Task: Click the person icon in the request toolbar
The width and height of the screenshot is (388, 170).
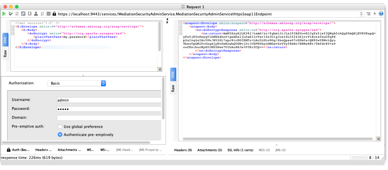Action: (36, 14)
